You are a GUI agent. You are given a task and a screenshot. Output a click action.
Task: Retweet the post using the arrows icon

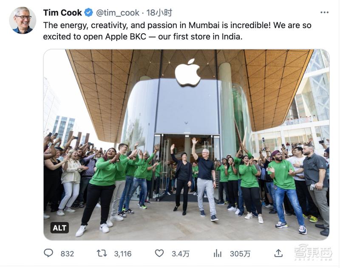[102, 253]
